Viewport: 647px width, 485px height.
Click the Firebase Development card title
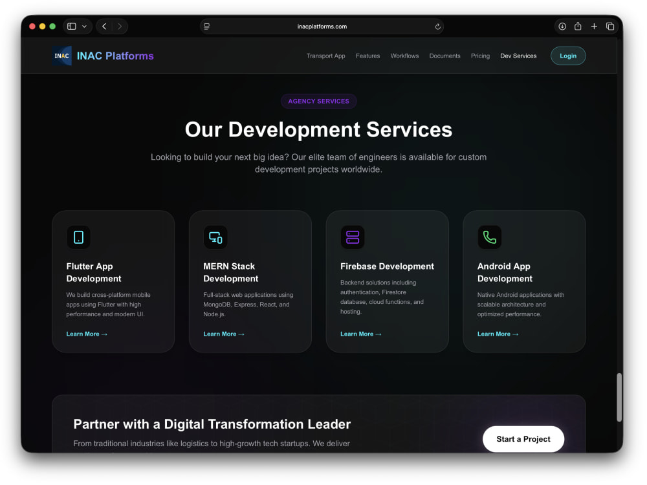tap(387, 266)
